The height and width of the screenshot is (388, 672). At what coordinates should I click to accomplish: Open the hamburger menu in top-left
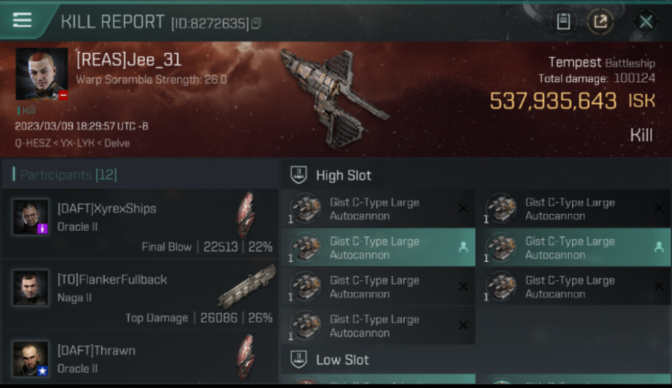pyautogui.click(x=22, y=20)
